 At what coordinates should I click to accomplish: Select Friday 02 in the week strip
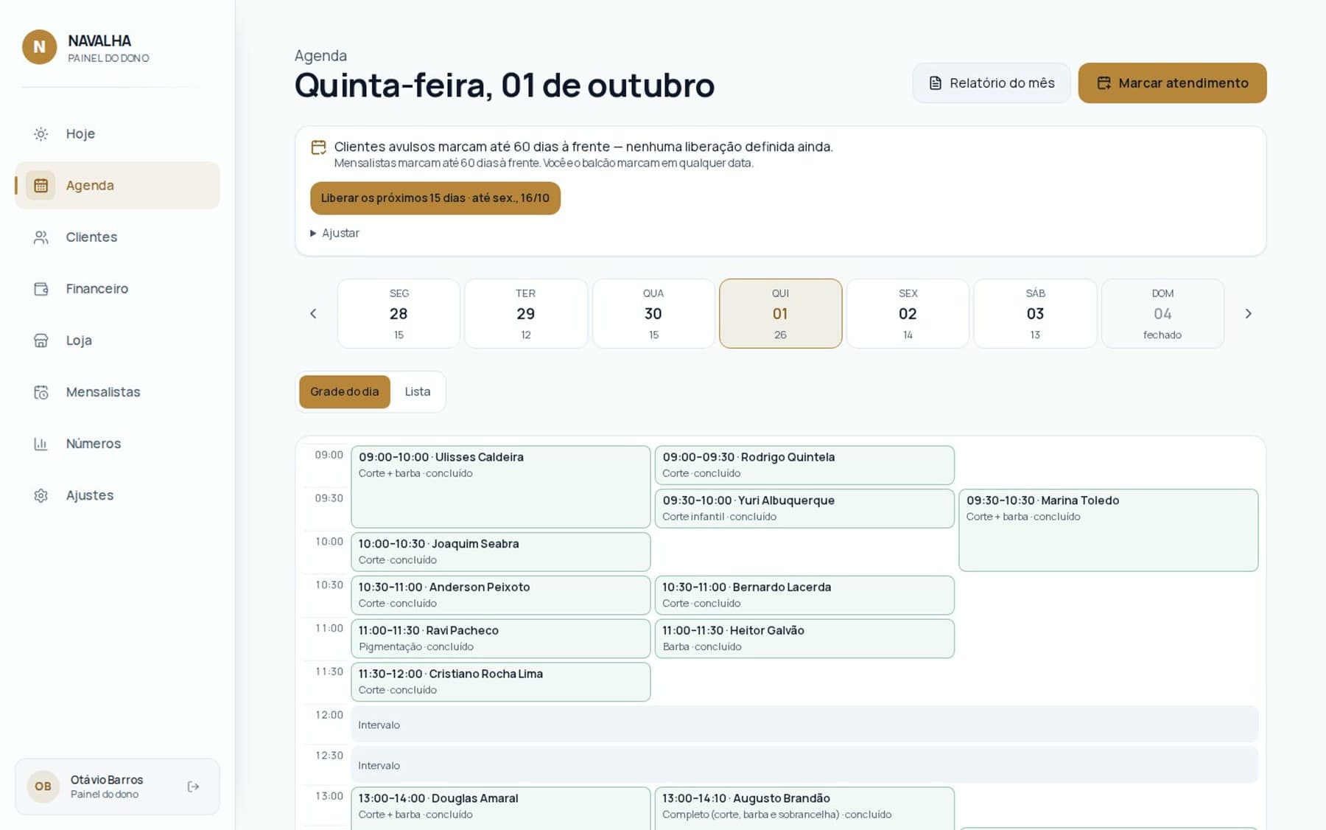tap(908, 313)
